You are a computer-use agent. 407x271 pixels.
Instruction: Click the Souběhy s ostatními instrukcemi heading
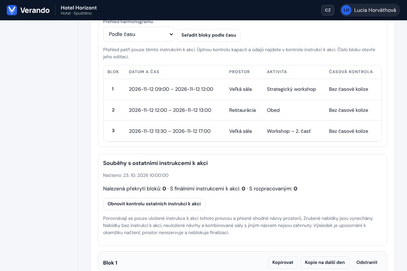pyautogui.click(x=155, y=163)
